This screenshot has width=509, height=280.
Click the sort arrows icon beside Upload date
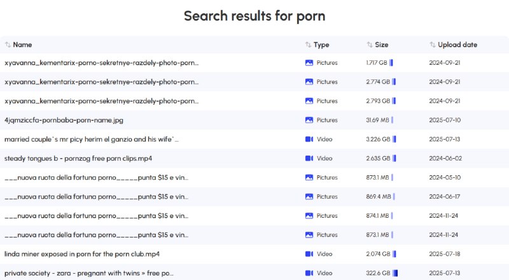[x=433, y=45]
